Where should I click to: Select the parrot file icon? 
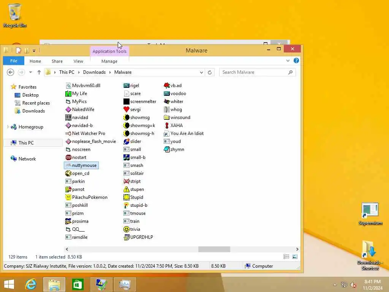(68, 189)
